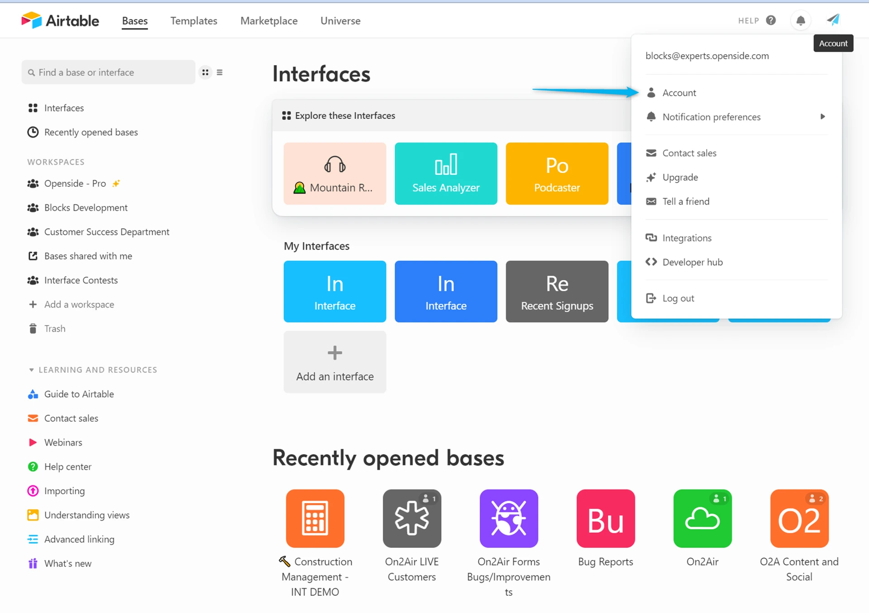This screenshot has height=613, width=869.
Task: Open the yellow Podcaster interface tile
Action: (556, 173)
